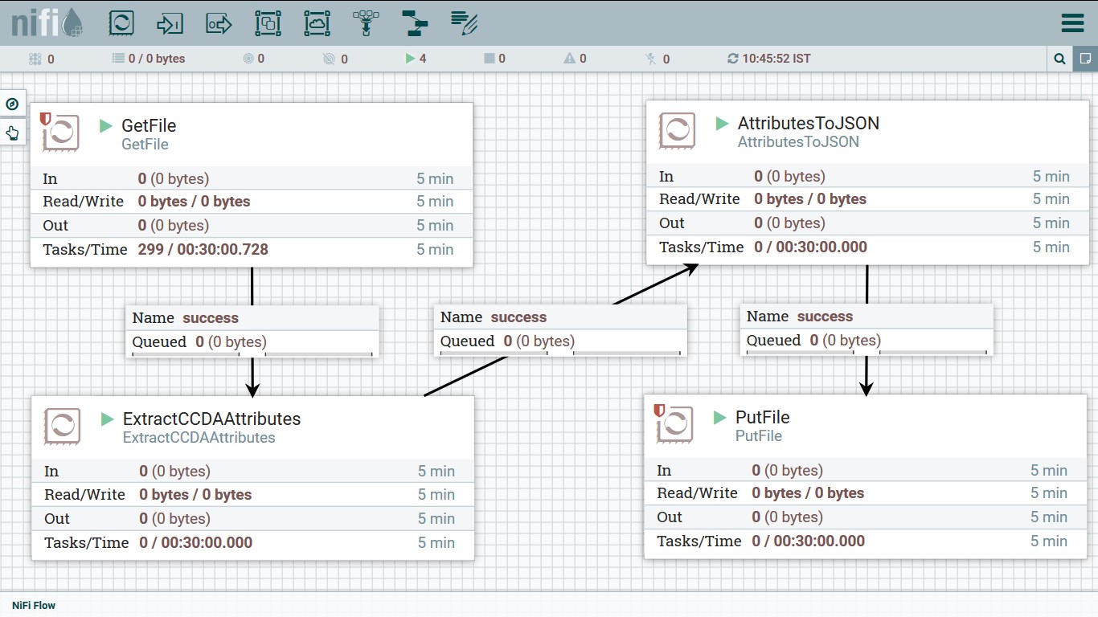This screenshot has height=617, width=1098.
Task: Click the GetFile running status arrow
Action: (x=105, y=125)
